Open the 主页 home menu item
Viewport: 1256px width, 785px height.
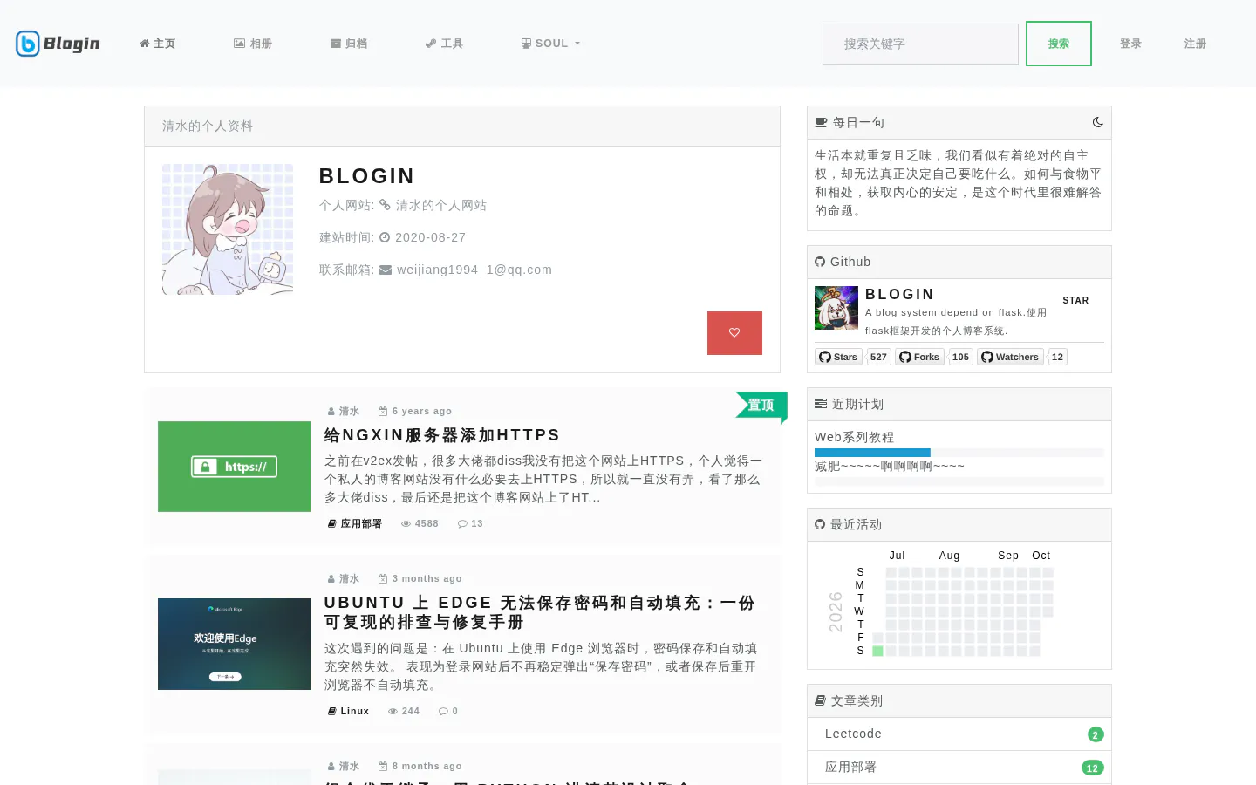(158, 44)
